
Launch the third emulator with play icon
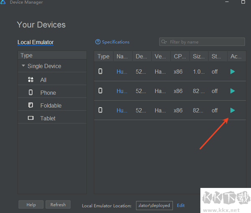[x=233, y=110]
